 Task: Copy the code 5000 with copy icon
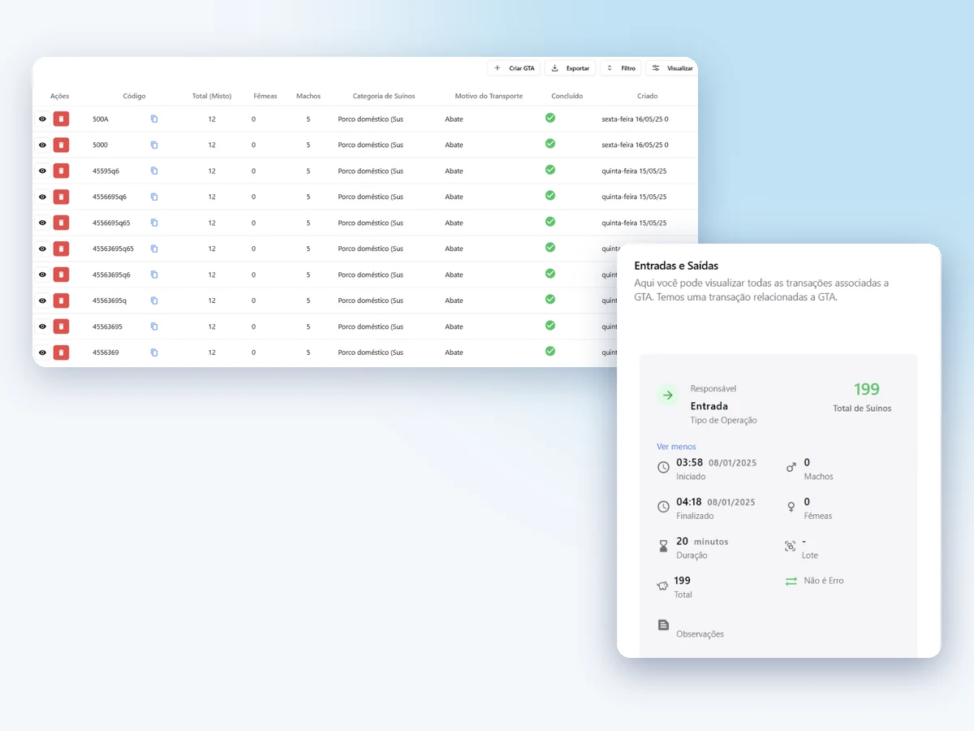(x=154, y=145)
